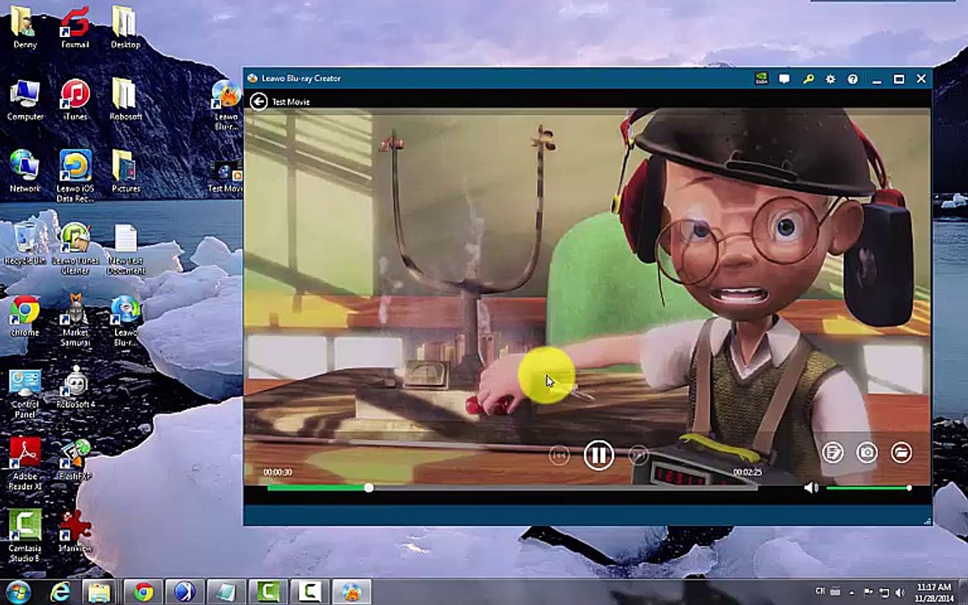Open the Pictures folder on desktop

pos(125,171)
